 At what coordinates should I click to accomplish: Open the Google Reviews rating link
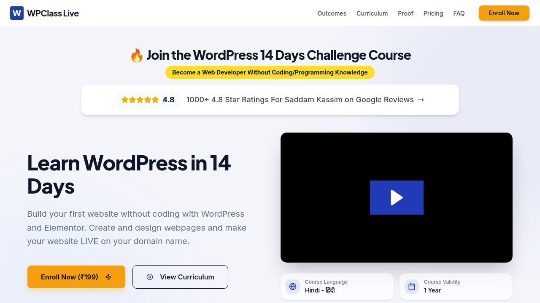point(270,100)
